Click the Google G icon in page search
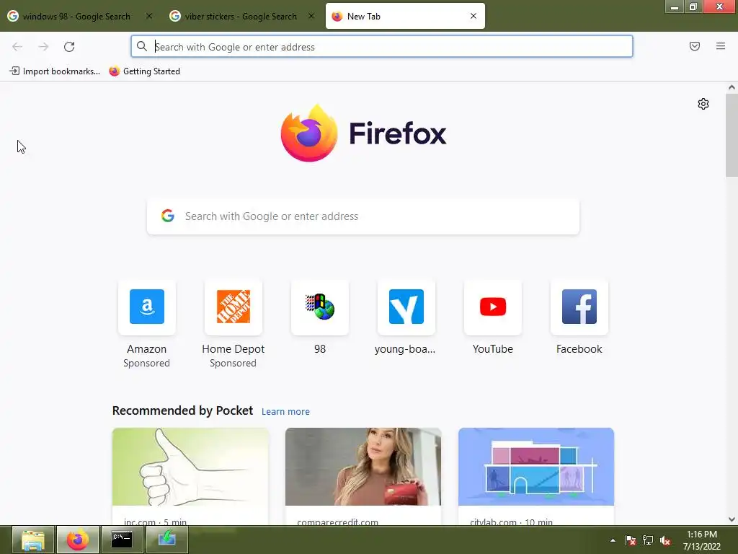The height and width of the screenshot is (554, 738). (x=168, y=216)
